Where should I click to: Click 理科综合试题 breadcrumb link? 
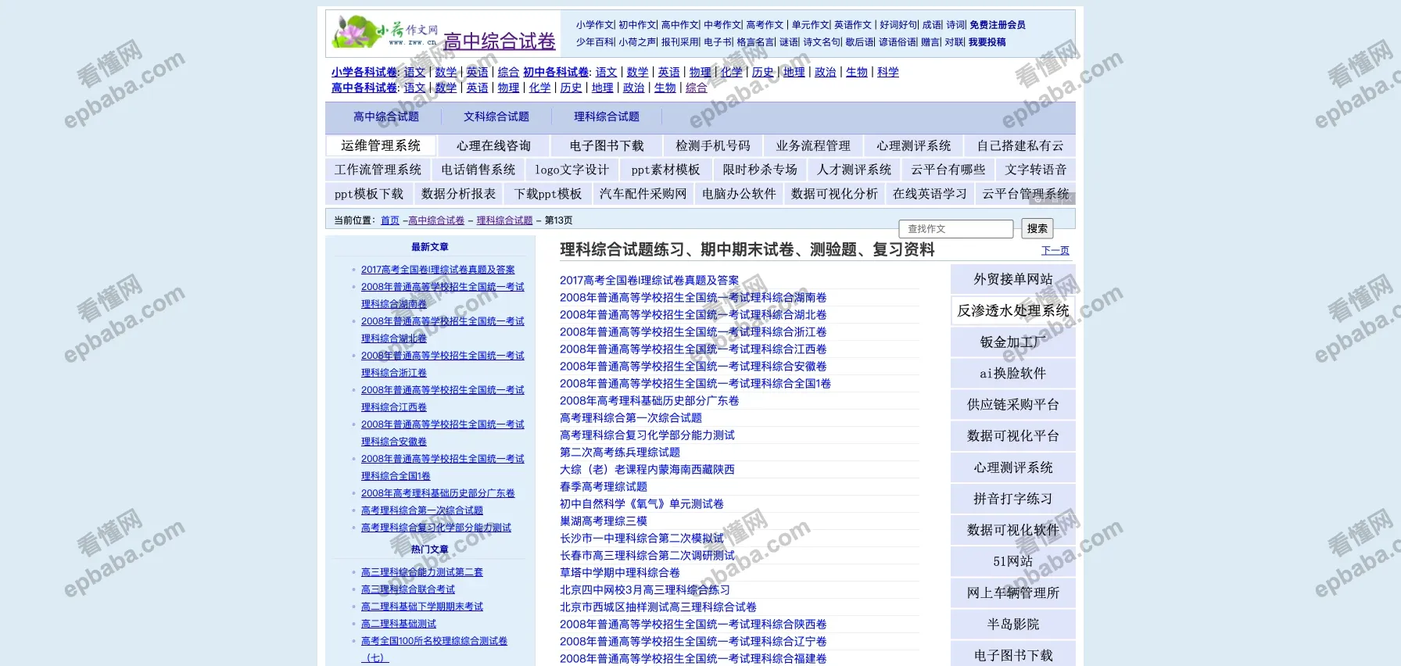[504, 220]
